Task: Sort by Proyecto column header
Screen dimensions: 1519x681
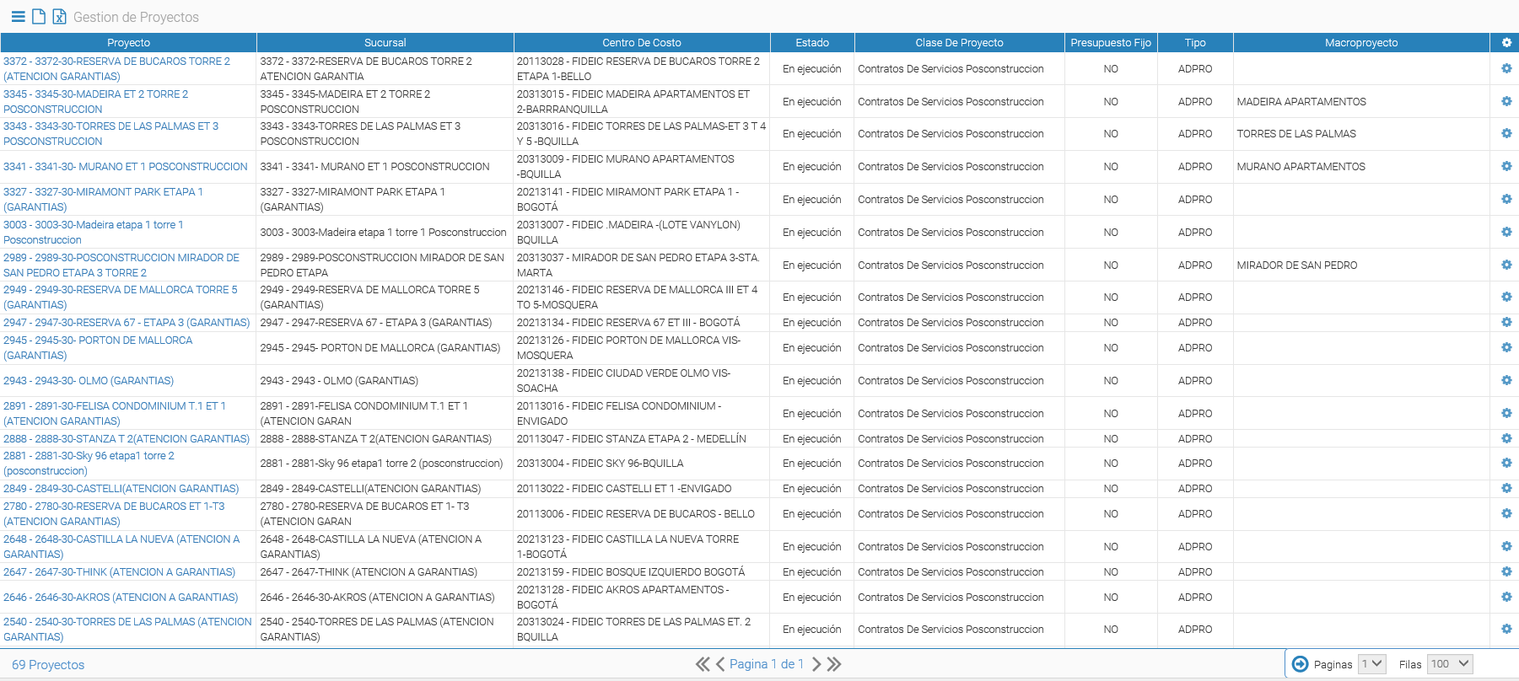Action: pyautogui.click(x=128, y=42)
